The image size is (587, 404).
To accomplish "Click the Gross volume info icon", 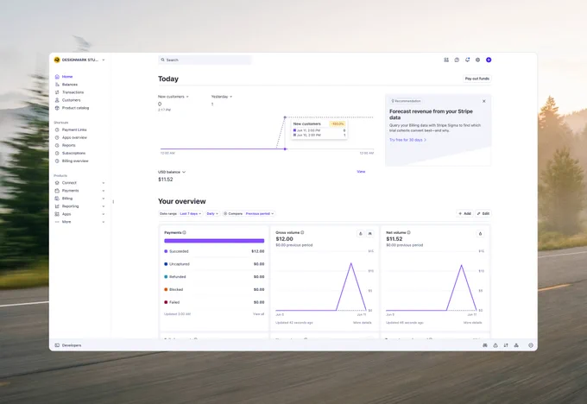I will 302,233.
